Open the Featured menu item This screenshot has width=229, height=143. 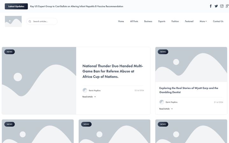pyautogui.click(x=189, y=21)
